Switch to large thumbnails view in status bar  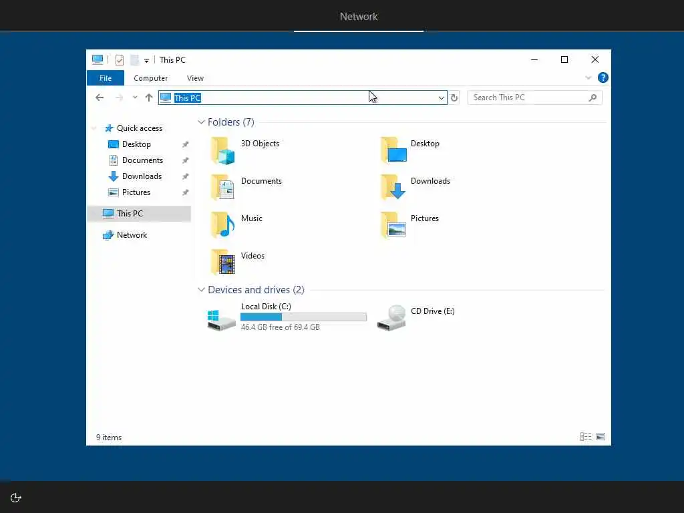pos(601,437)
